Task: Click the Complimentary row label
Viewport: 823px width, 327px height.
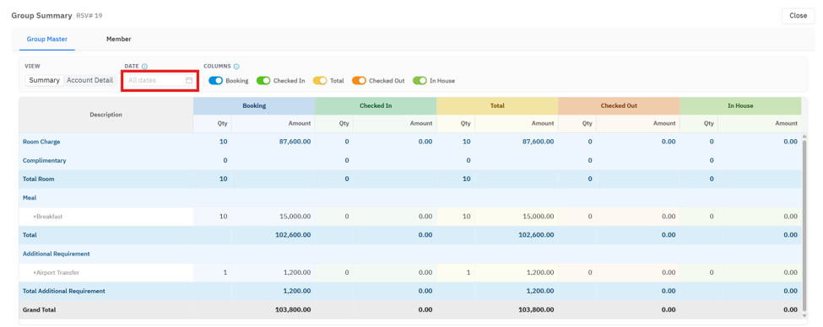Action: (45, 160)
